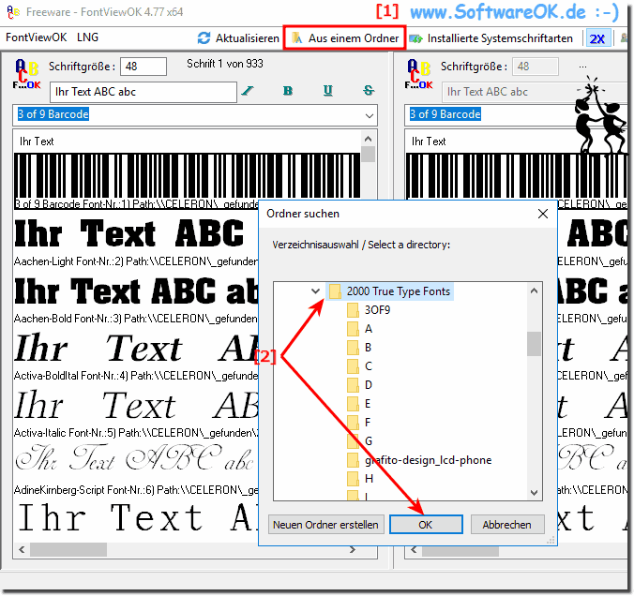Select the Activa-BoldItal font entry
The width and height of the screenshot is (634, 596).
136,356
